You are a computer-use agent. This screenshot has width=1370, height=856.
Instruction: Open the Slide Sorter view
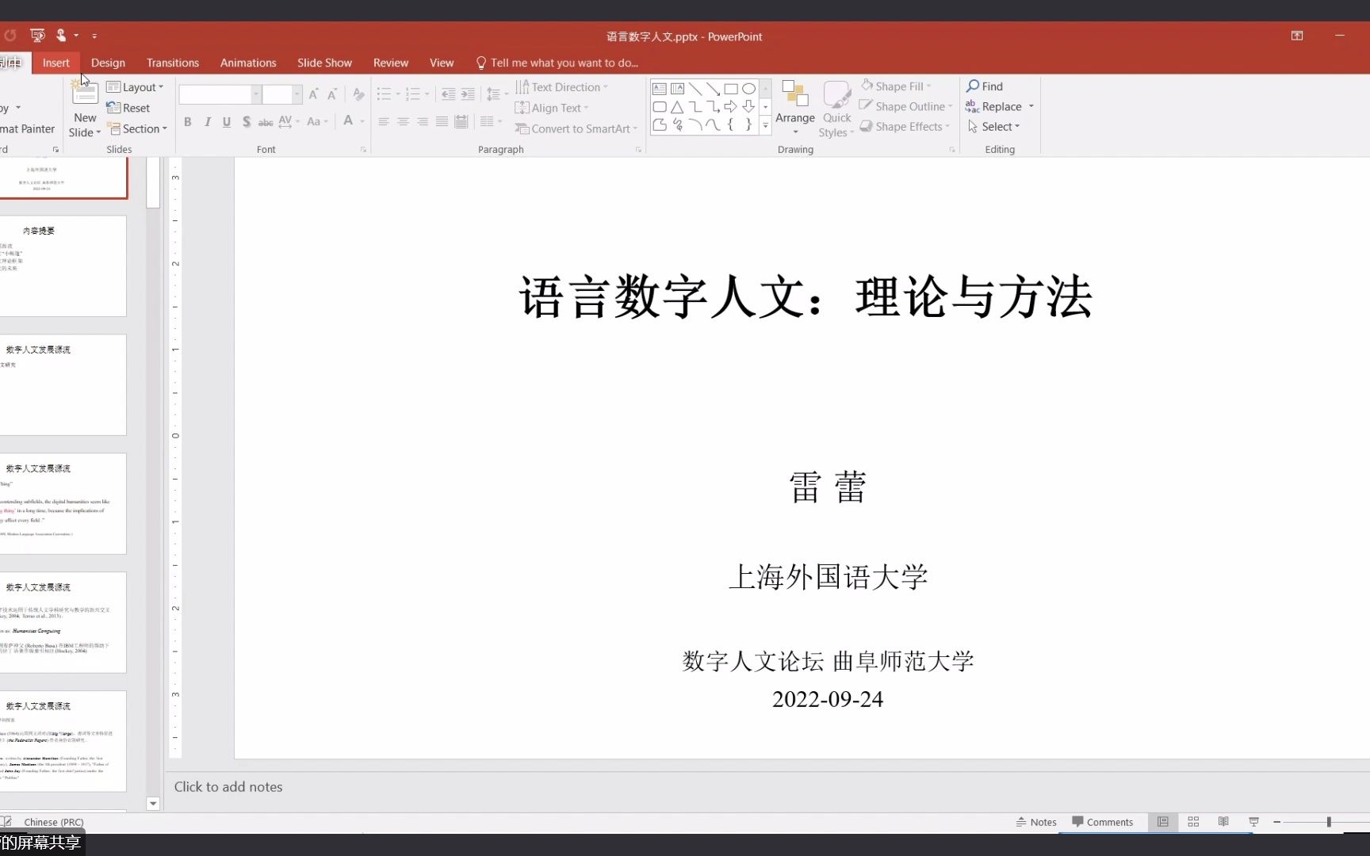(1193, 822)
